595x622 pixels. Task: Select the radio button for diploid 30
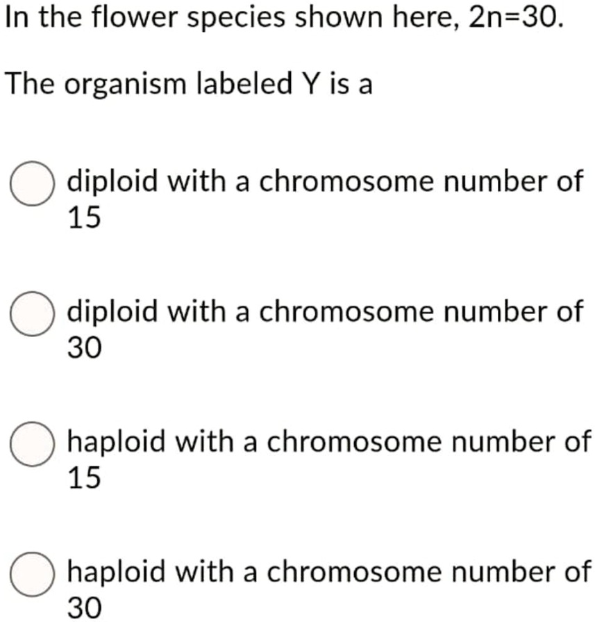pos(31,313)
